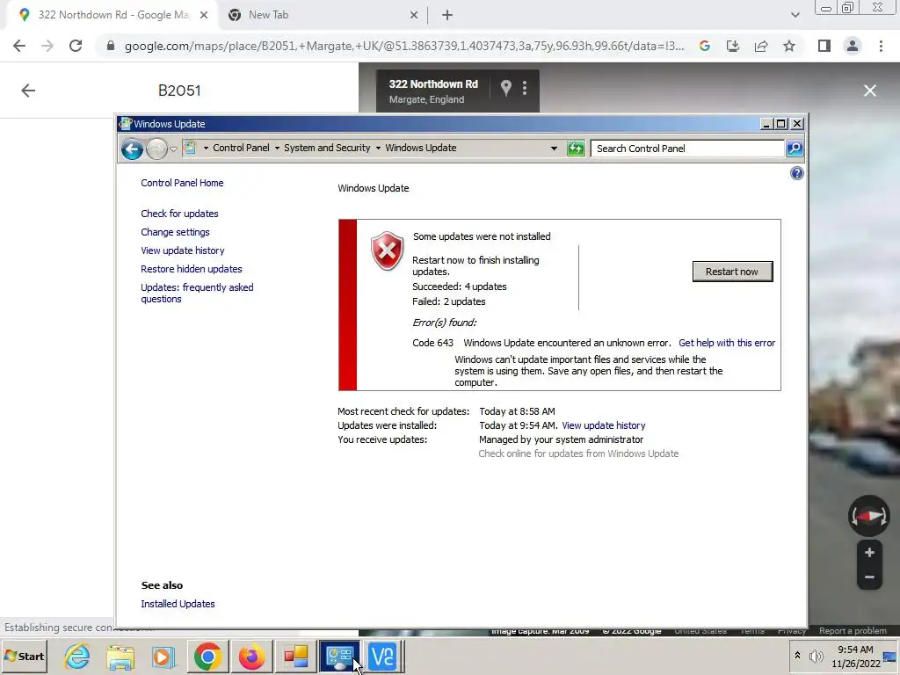Expand dropdown arrow before Windows Update breadcrumb
The image size is (900, 675).
point(378,148)
